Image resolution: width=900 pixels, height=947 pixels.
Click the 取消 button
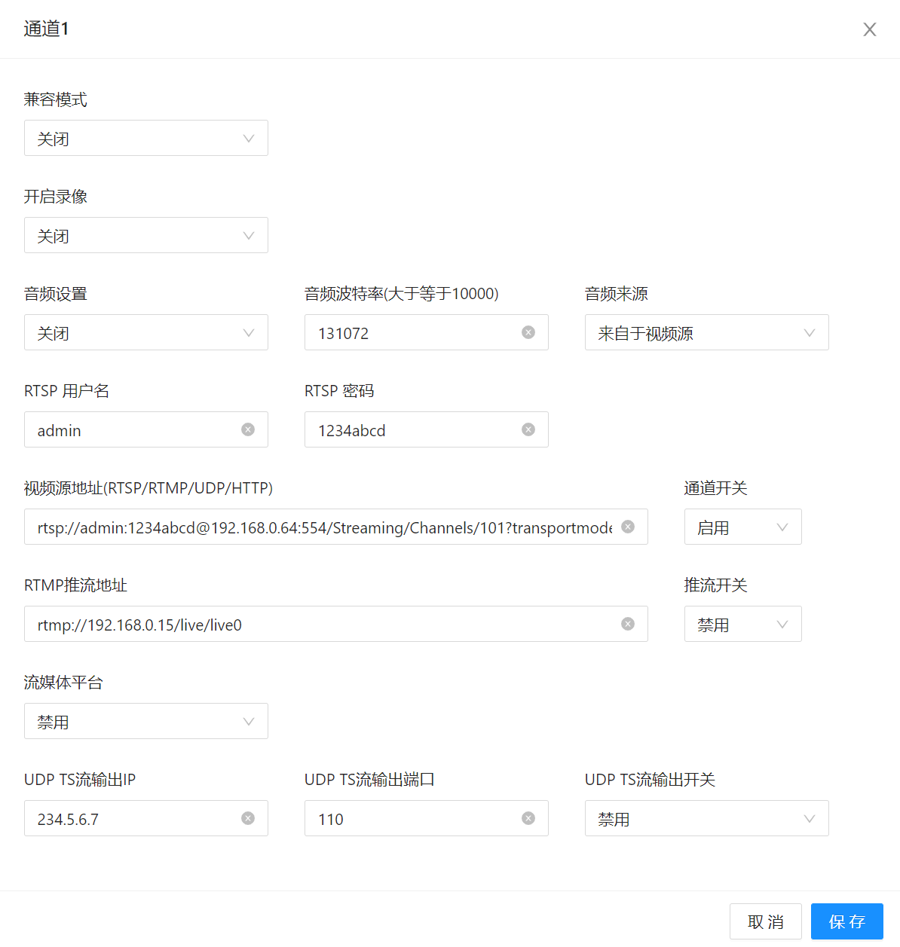coord(766,921)
